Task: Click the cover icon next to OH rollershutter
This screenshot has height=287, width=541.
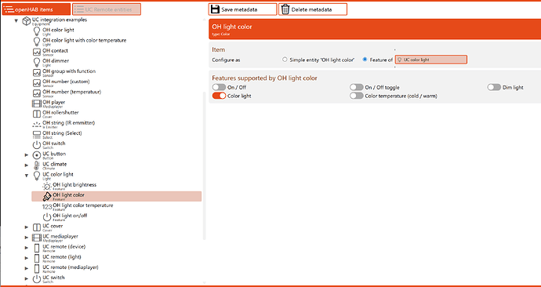Action: click(x=37, y=114)
